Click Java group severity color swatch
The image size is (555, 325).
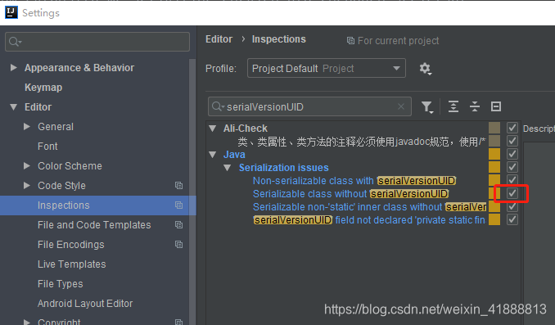click(x=494, y=154)
